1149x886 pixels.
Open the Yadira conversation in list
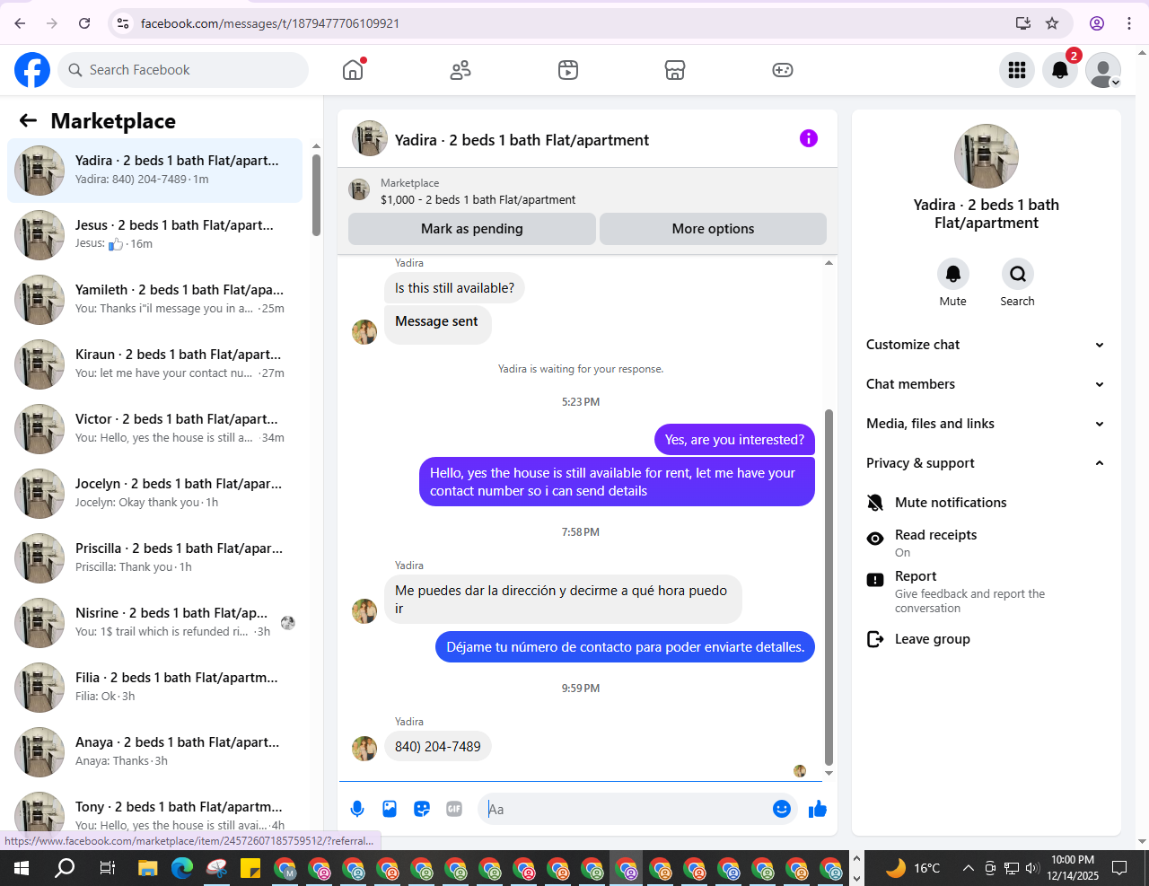[155, 171]
